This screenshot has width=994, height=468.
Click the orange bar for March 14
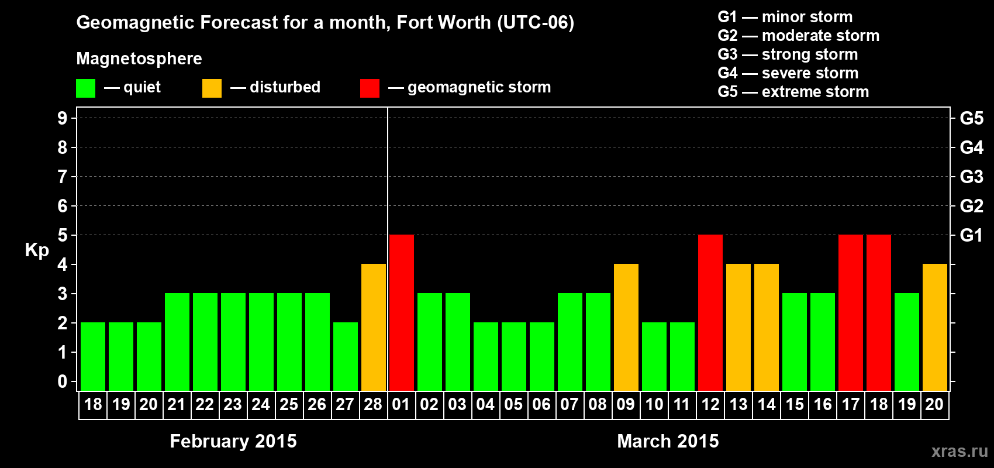pyautogui.click(x=767, y=327)
